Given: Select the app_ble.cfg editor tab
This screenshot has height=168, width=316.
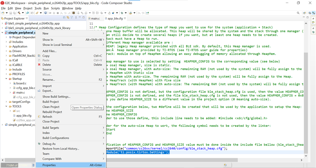Looking at the screenshot, I should click(115, 18).
